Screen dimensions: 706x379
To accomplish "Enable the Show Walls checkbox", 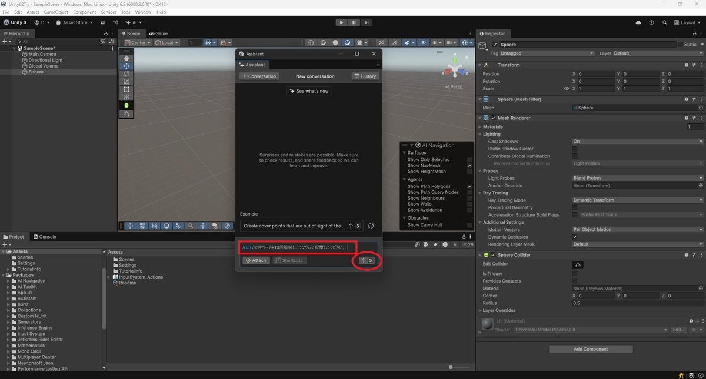I will click(x=469, y=204).
